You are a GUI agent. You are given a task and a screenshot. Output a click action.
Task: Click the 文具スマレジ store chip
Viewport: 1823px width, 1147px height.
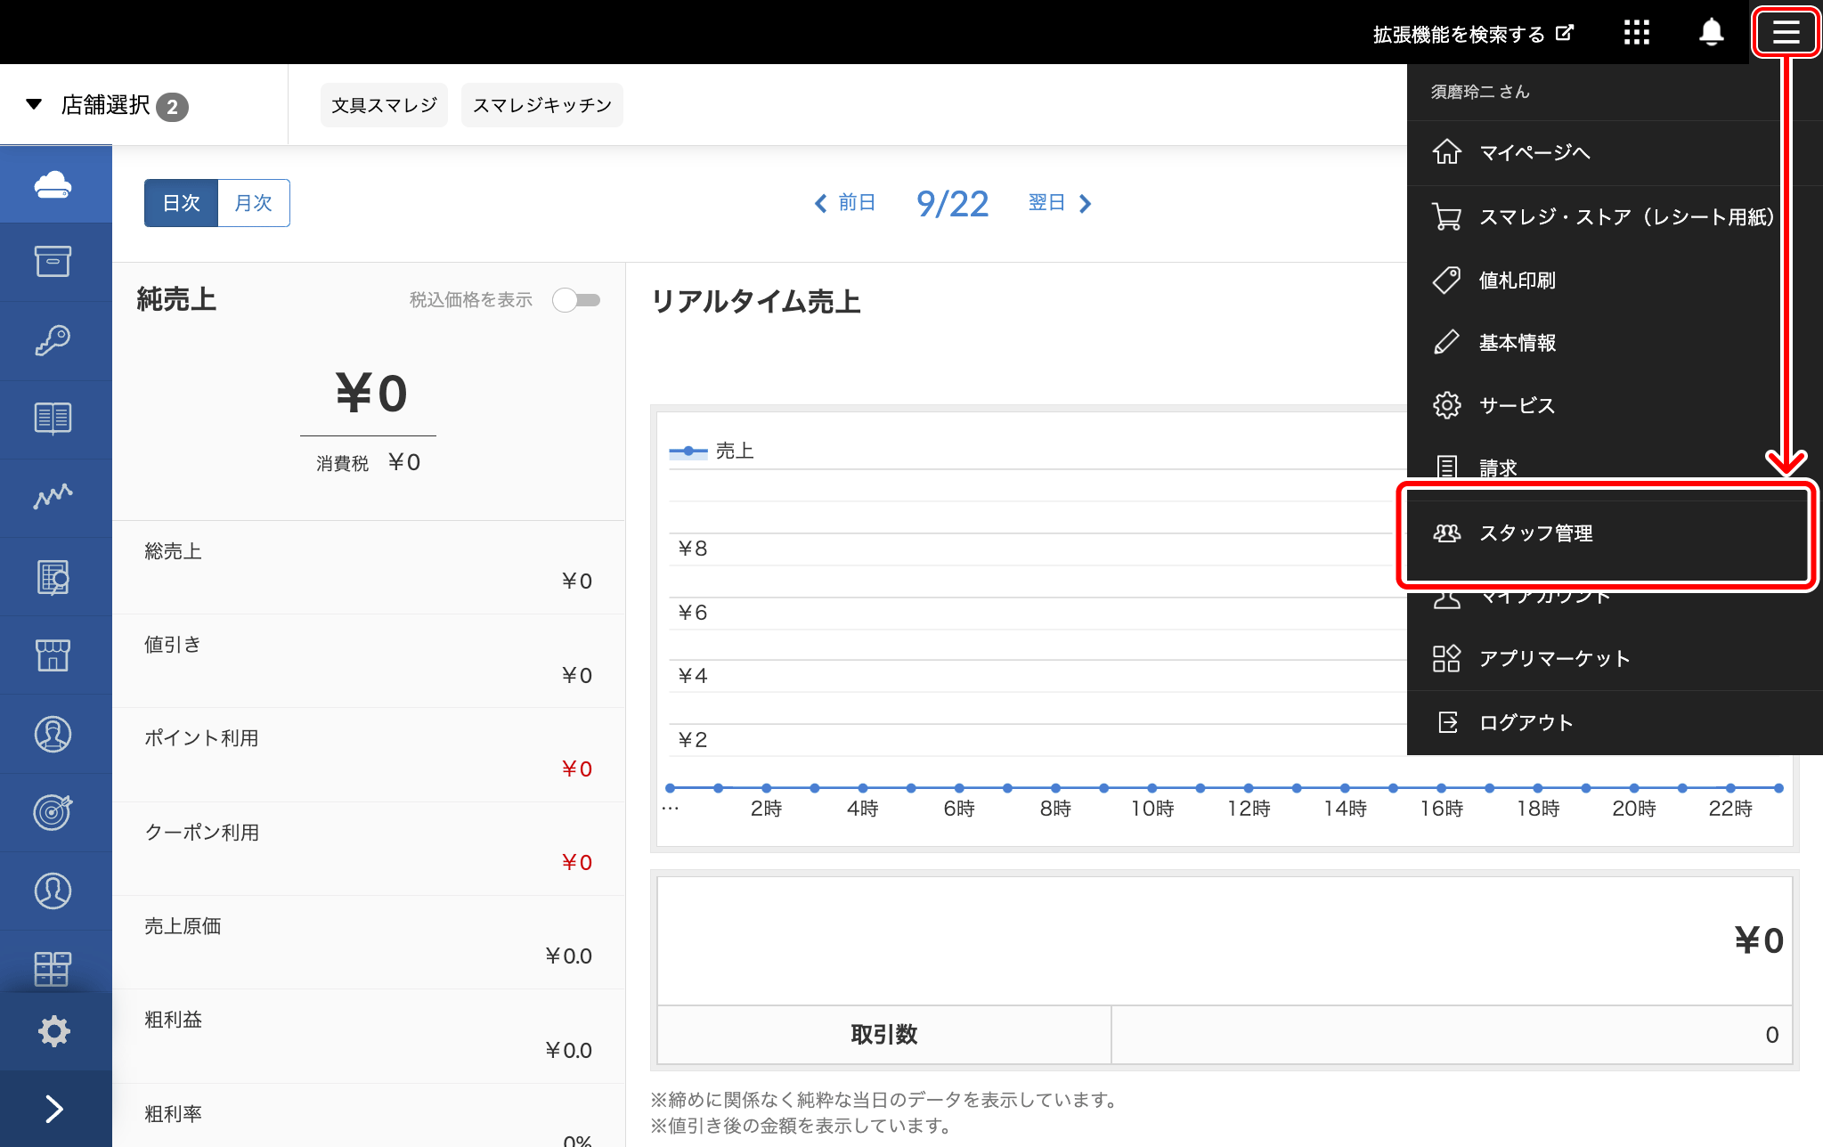[384, 105]
